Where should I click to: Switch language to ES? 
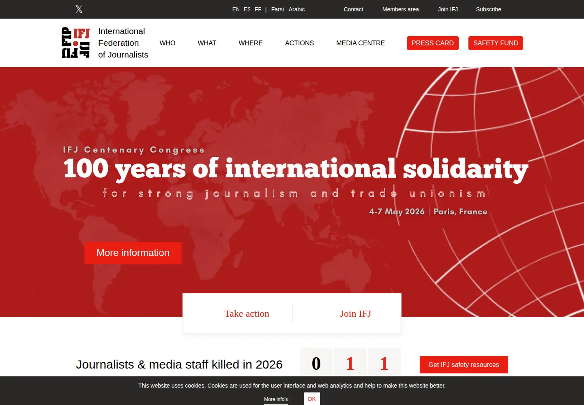[247, 9]
